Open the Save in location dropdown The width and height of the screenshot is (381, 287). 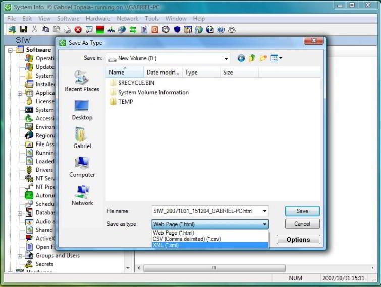tap(226, 58)
